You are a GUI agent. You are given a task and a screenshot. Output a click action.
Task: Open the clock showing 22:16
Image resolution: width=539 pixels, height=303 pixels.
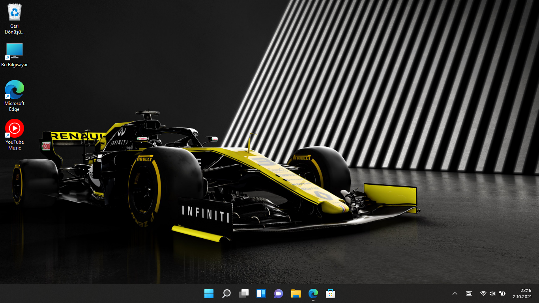pyautogui.click(x=522, y=294)
